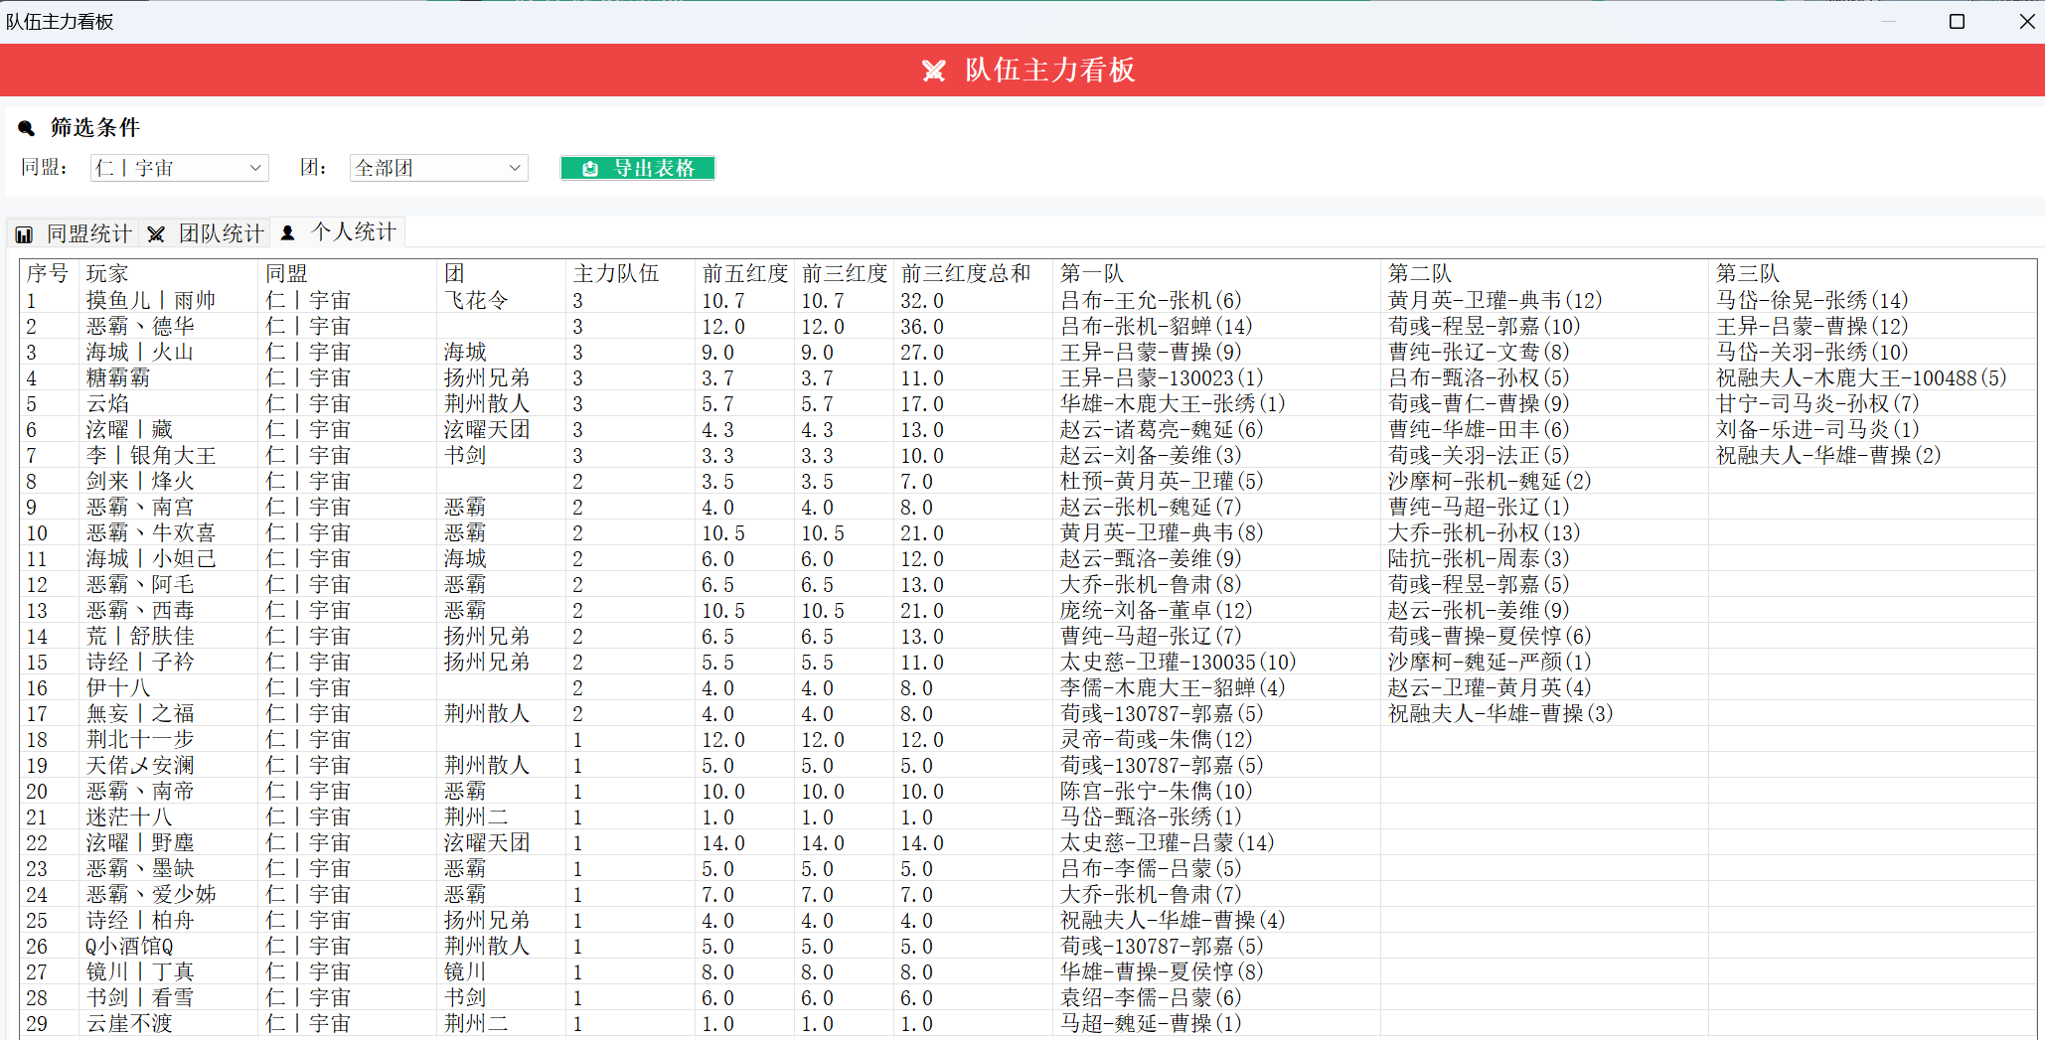Image resolution: width=2045 pixels, height=1040 pixels.
Task: Click first-team cell 太史慈-卫瓘-吕蒙(14)
Action: coord(1168,842)
